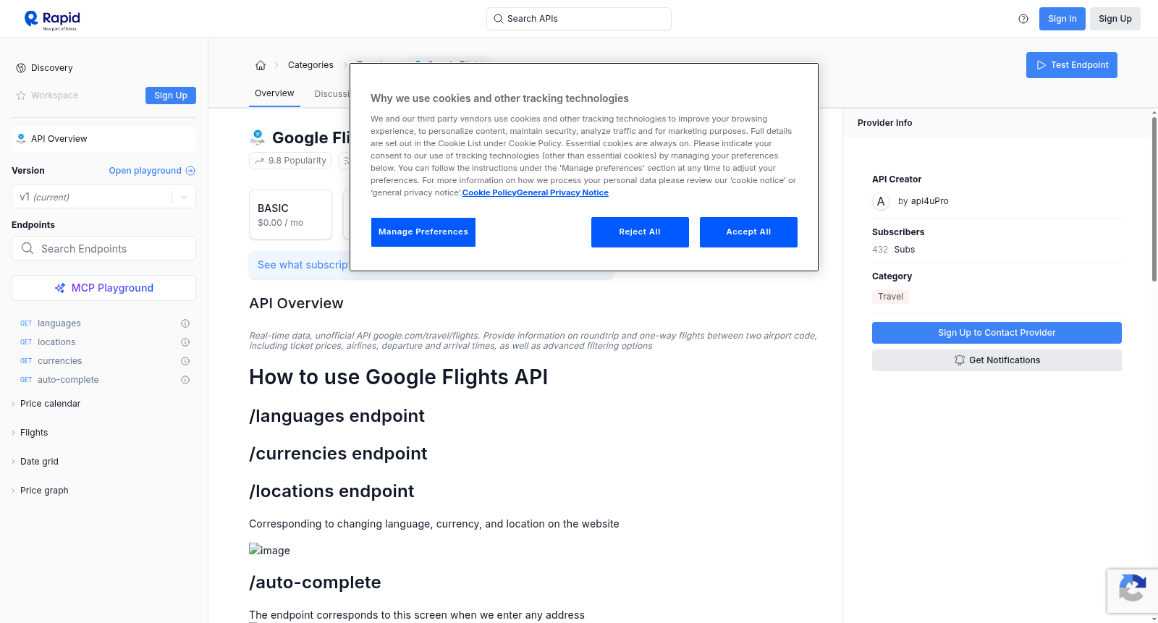Open the Cookie Policy link
The image size is (1158, 623).
[489, 193]
